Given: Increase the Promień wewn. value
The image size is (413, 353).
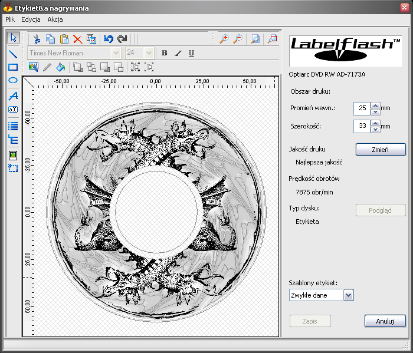Looking at the screenshot, I should (x=376, y=105).
